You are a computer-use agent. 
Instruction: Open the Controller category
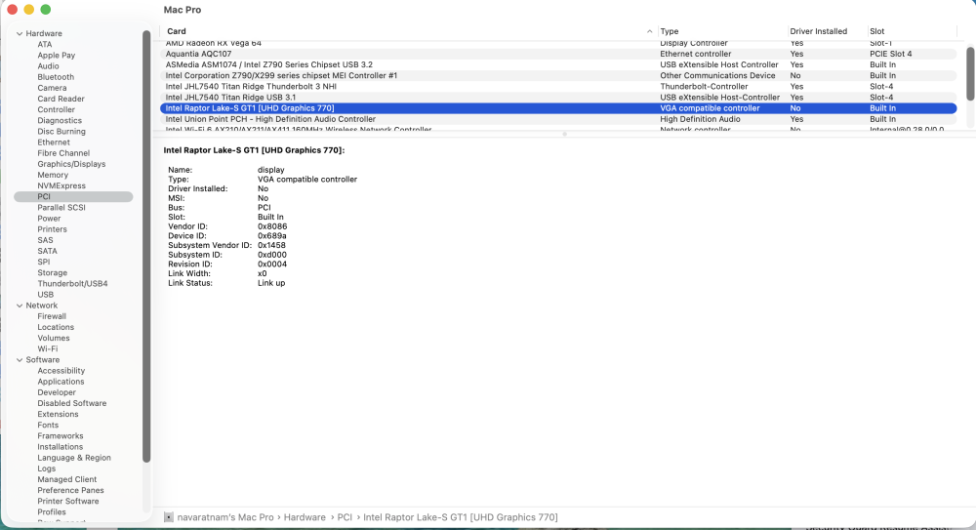coord(56,109)
